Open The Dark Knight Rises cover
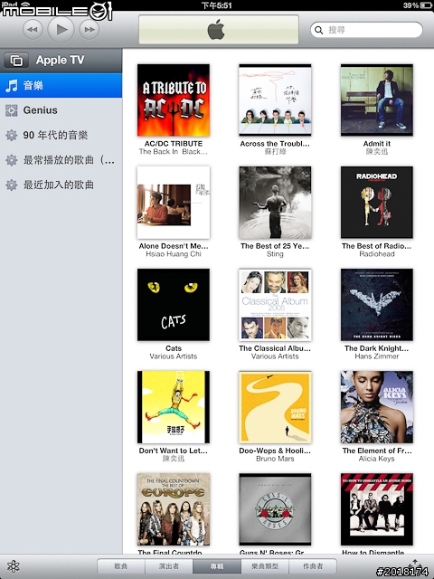The width and height of the screenshot is (434, 579). tap(377, 305)
